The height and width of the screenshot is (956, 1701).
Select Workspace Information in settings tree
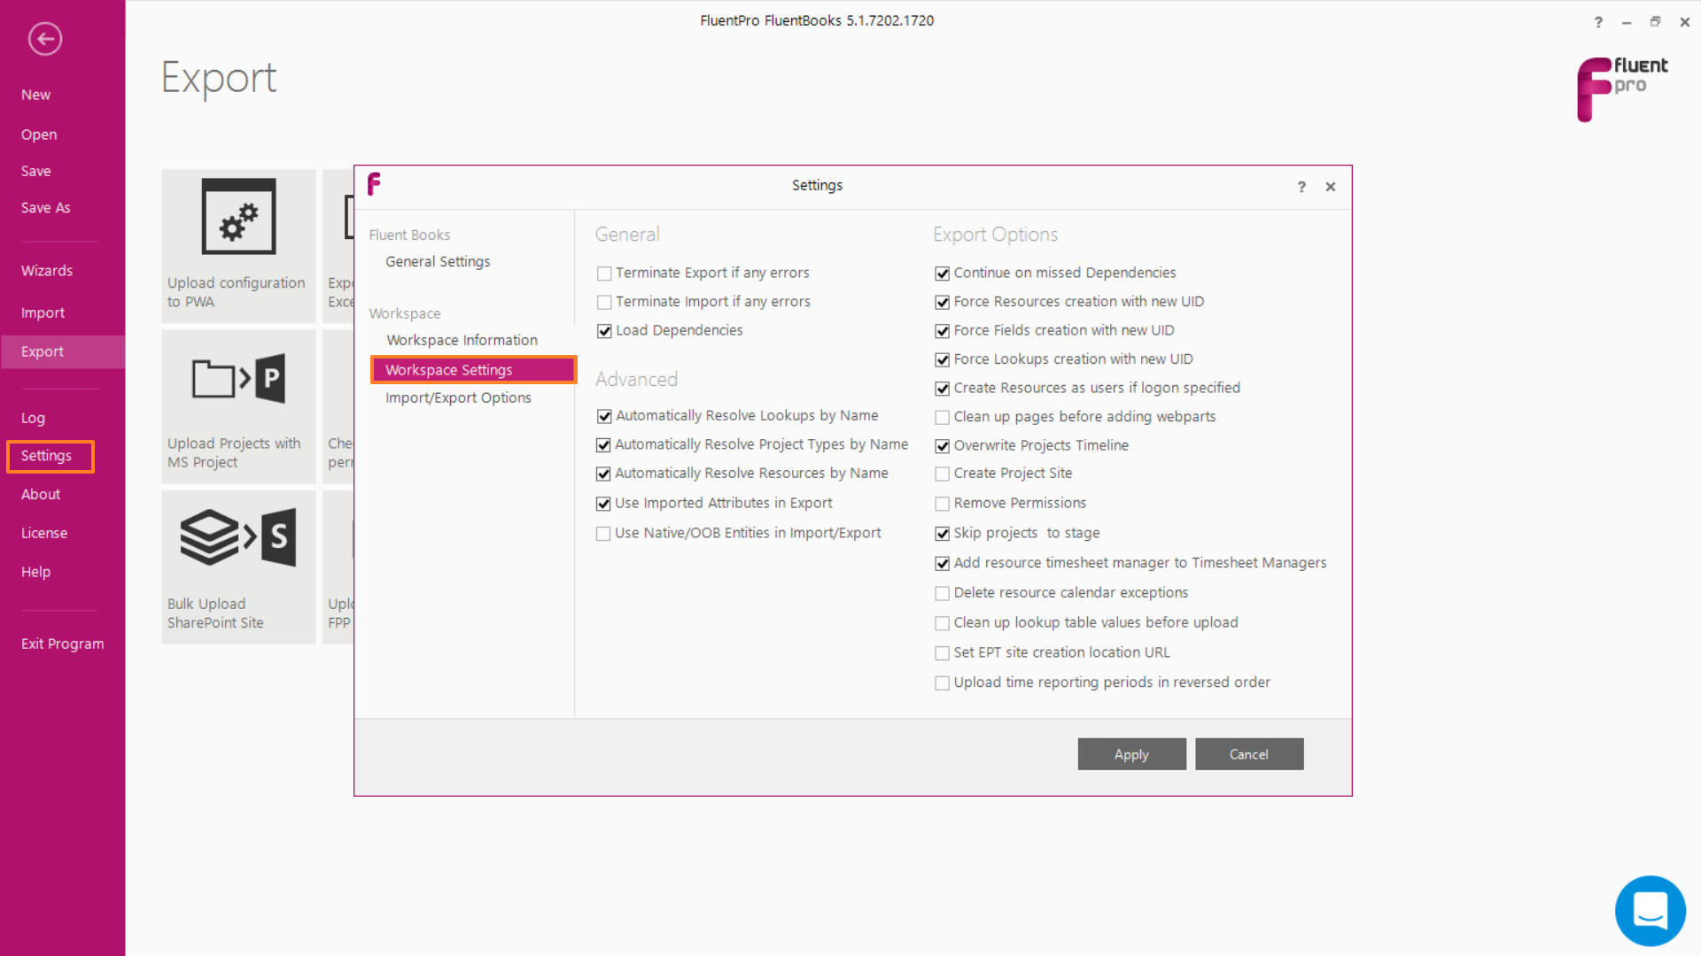(462, 340)
